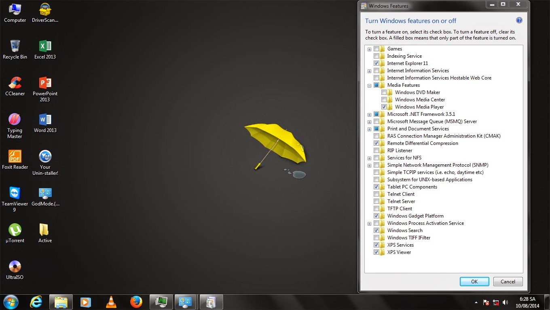This screenshot has width=550, height=310.
Task: Select the Your Uninstaller icon
Action: (45, 163)
